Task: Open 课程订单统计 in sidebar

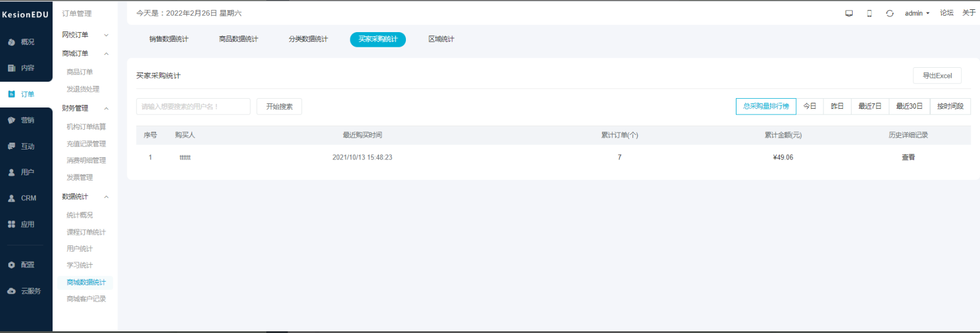Action: pyautogui.click(x=86, y=232)
